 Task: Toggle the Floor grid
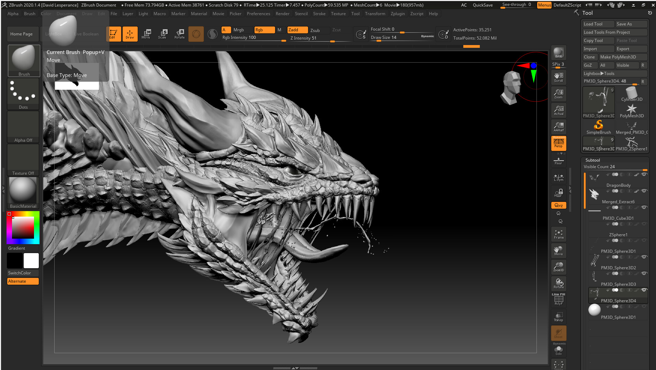click(x=558, y=161)
